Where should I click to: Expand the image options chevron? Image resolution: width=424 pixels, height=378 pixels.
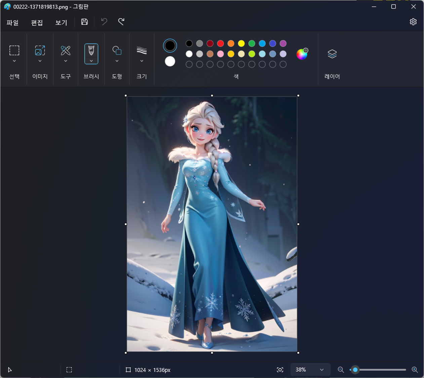[40, 61]
